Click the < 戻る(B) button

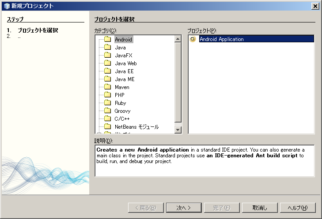146,208
